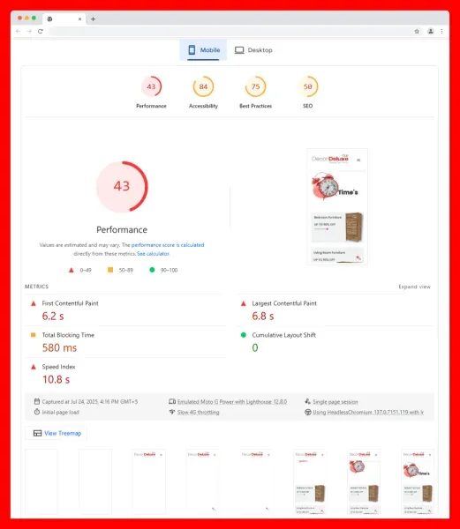Click the final page screenshot thumbnail
Image resolution: width=460 pixels, height=529 pixels.
click(337, 206)
